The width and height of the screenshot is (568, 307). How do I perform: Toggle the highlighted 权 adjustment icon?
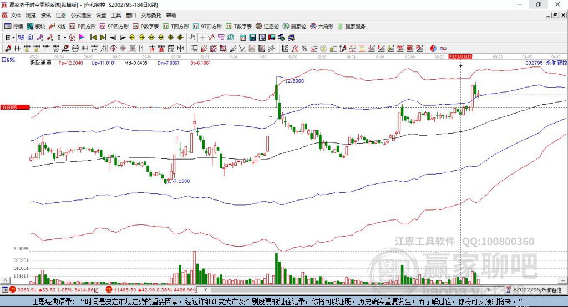pos(72,38)
